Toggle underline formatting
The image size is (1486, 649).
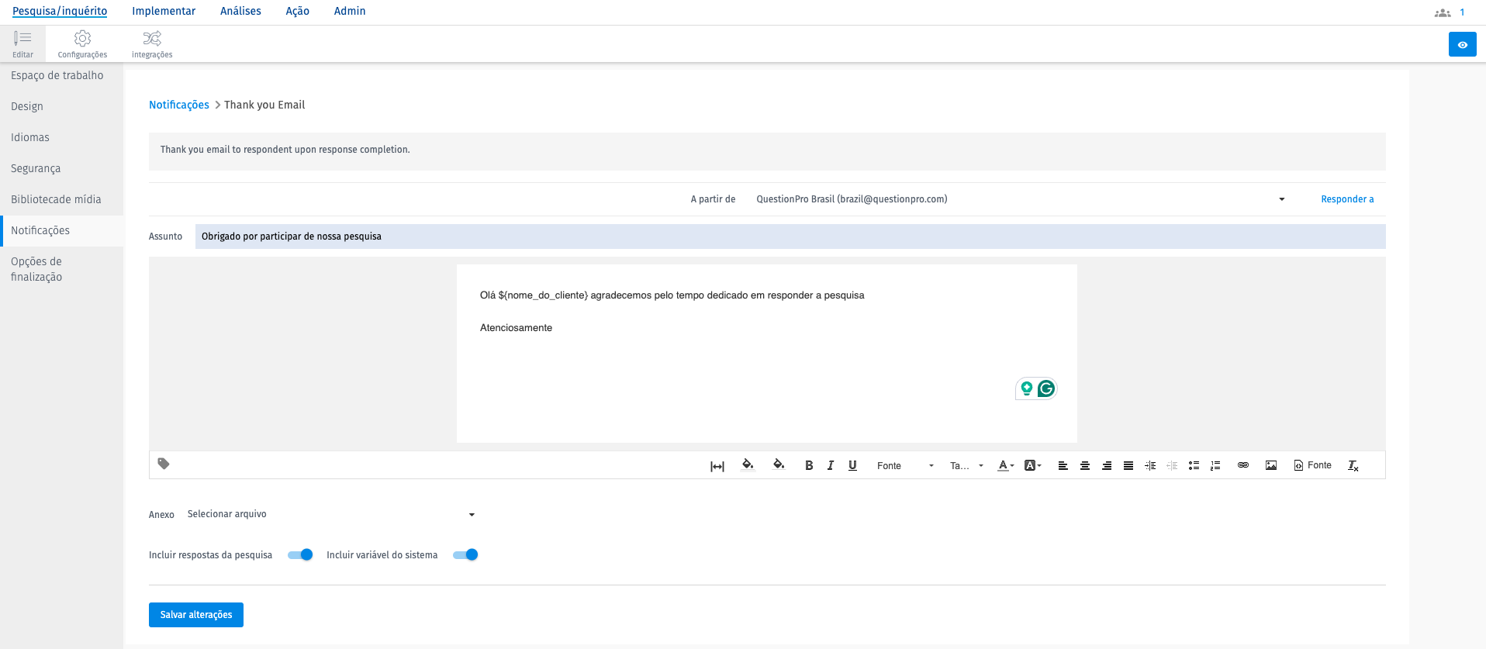pos(852,465)
